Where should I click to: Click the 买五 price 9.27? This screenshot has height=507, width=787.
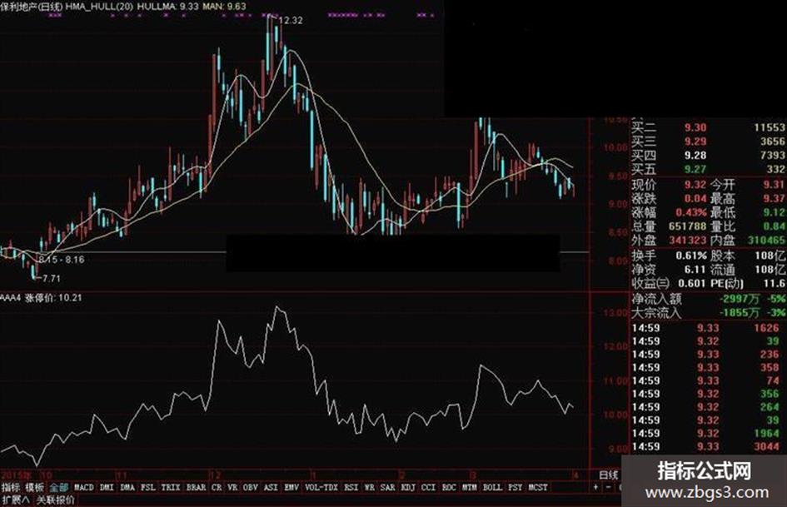[x=695, y=169]
